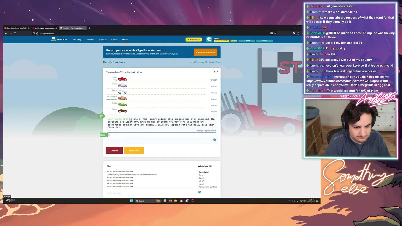Click the TypeRacer logo in the header
Image resolution: width=402 pixels, height=226 pixels.
[59, 40]
